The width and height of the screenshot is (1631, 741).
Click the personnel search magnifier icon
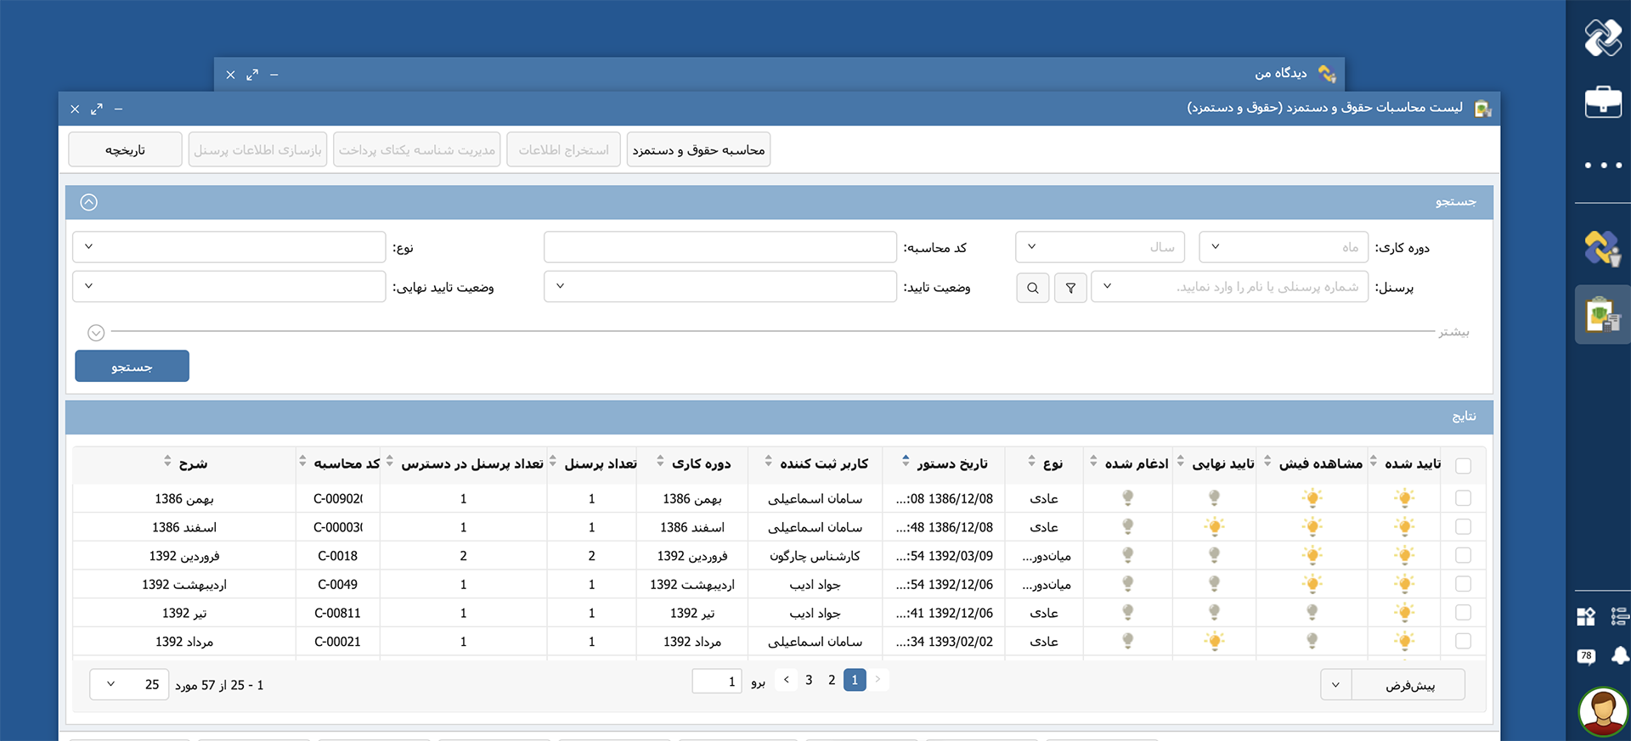tap(1032, 288)
